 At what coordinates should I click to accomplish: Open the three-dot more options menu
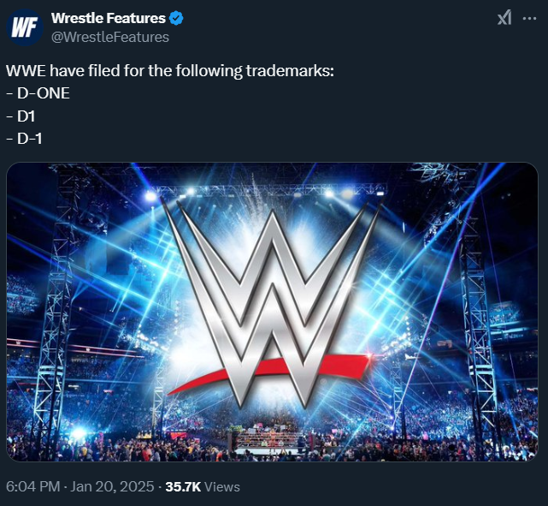coord(529,19)
